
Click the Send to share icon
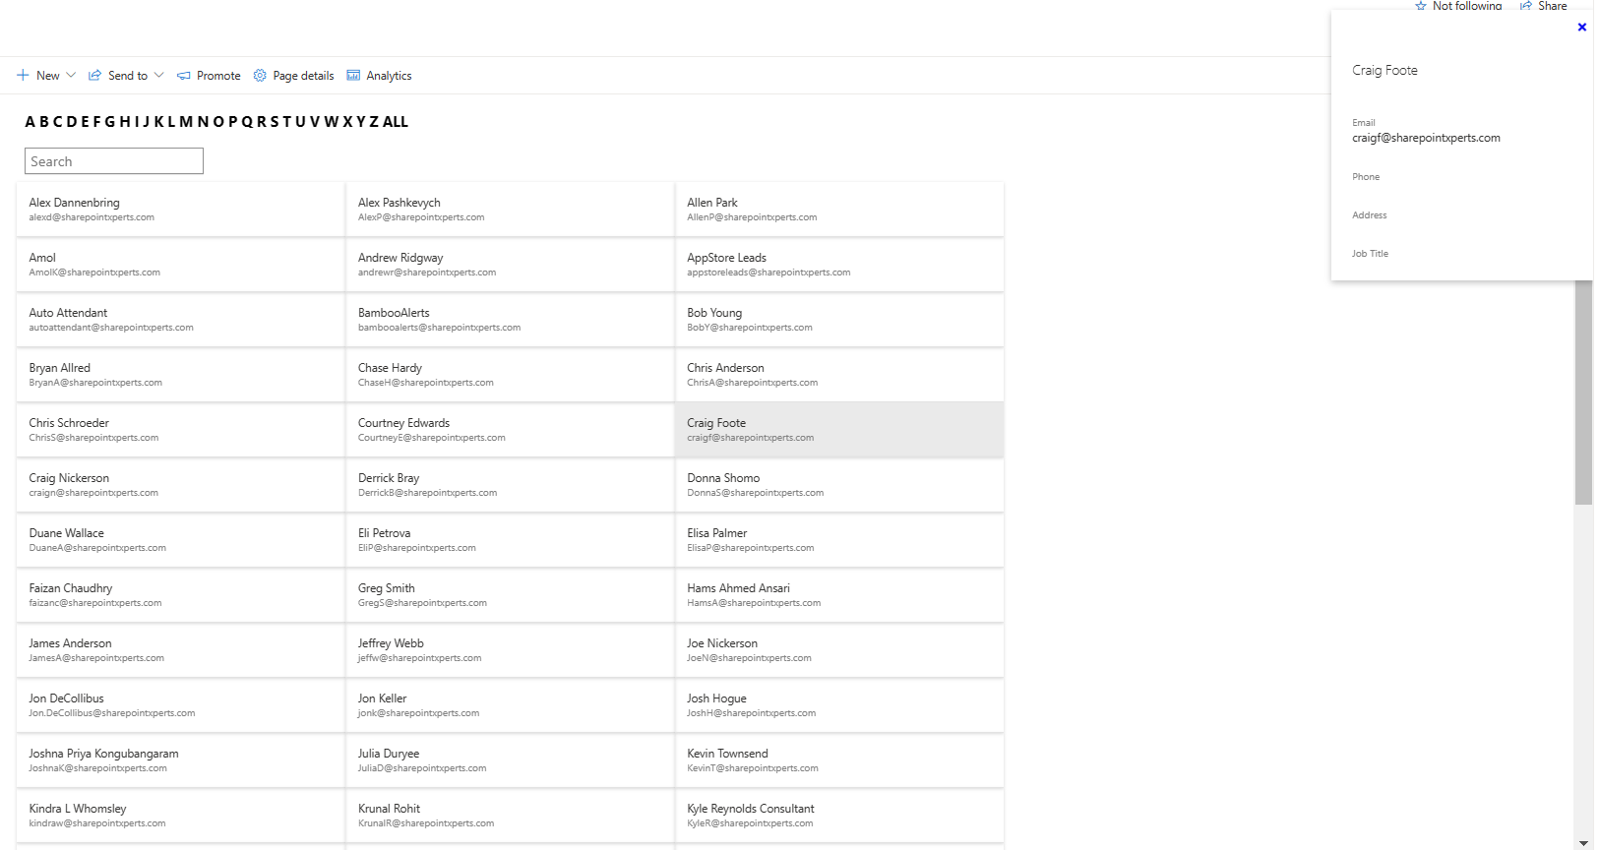[94, 76]
